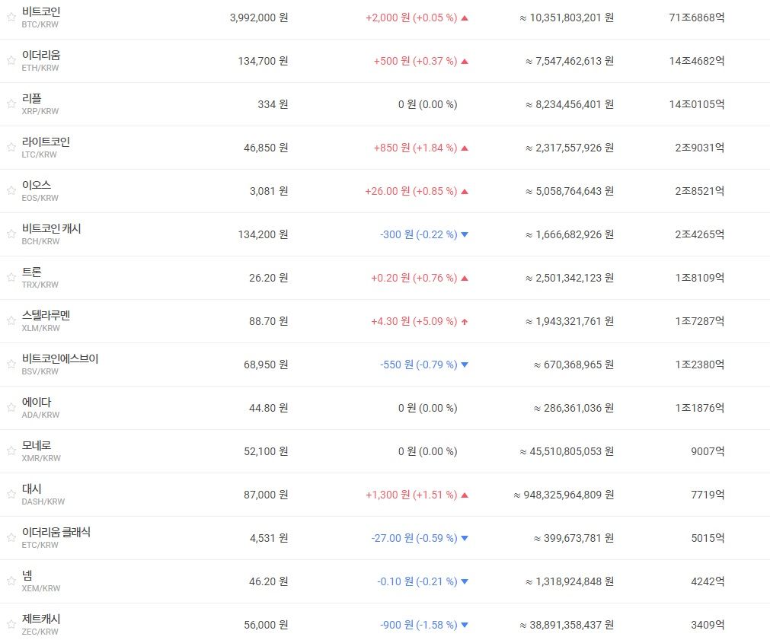Open the 대시 DASH/KRW coin page

32,489
